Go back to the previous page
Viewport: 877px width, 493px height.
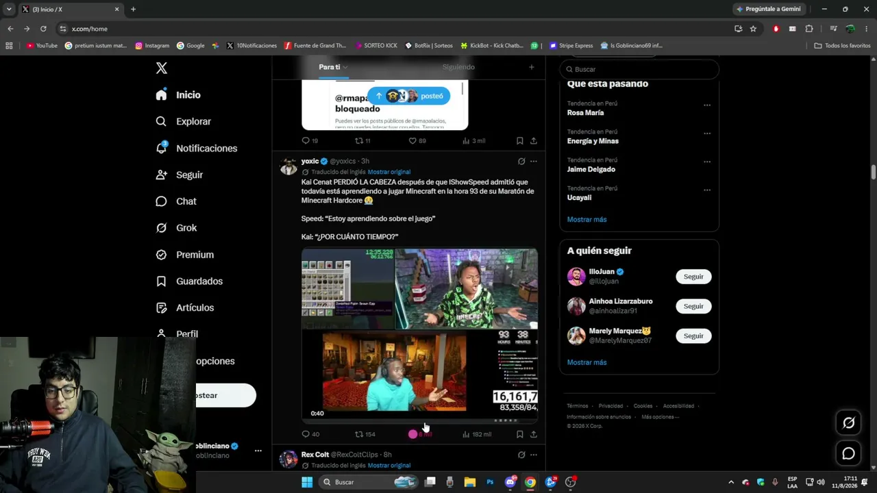click(x=10, y=29)
